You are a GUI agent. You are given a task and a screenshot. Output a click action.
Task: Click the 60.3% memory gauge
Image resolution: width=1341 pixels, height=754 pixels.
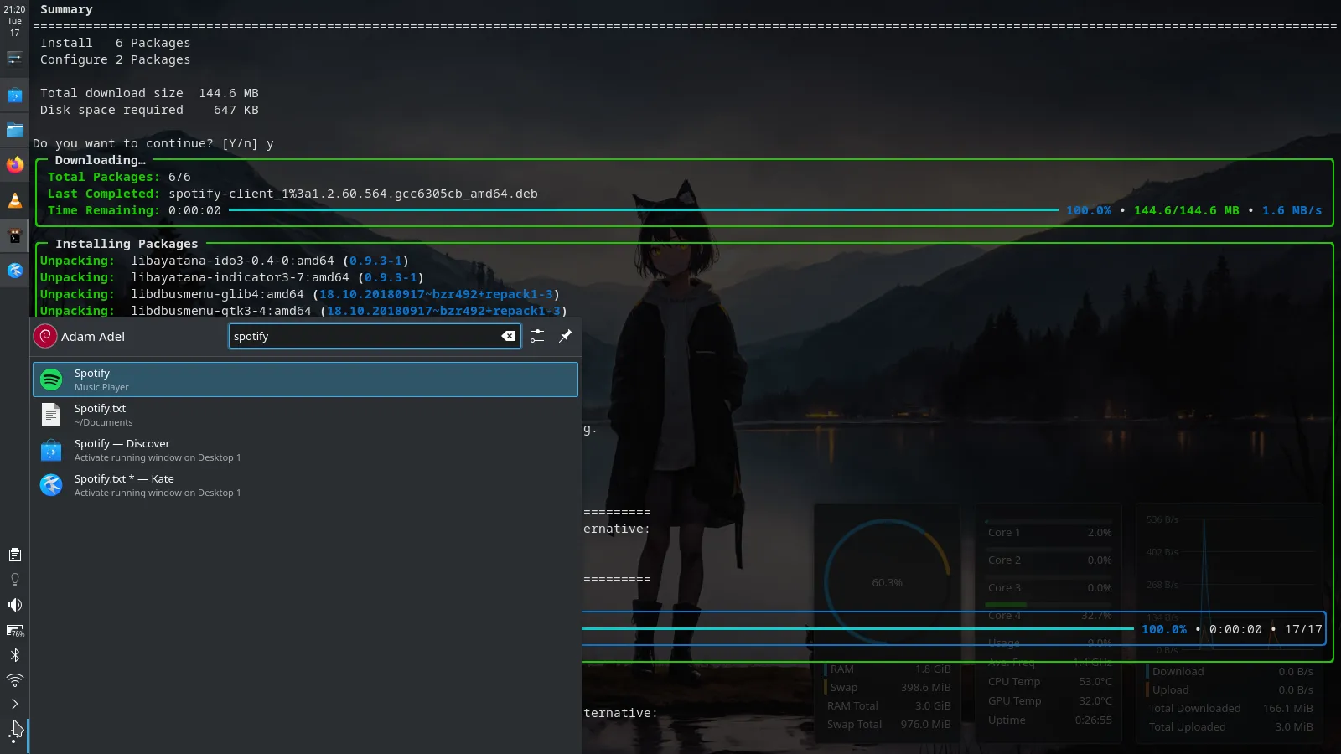coord(887,582)
